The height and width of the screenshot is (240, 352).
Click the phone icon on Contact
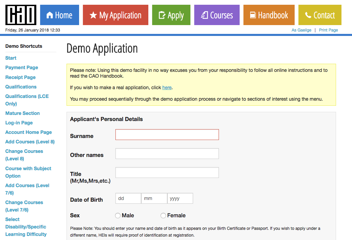308,15
